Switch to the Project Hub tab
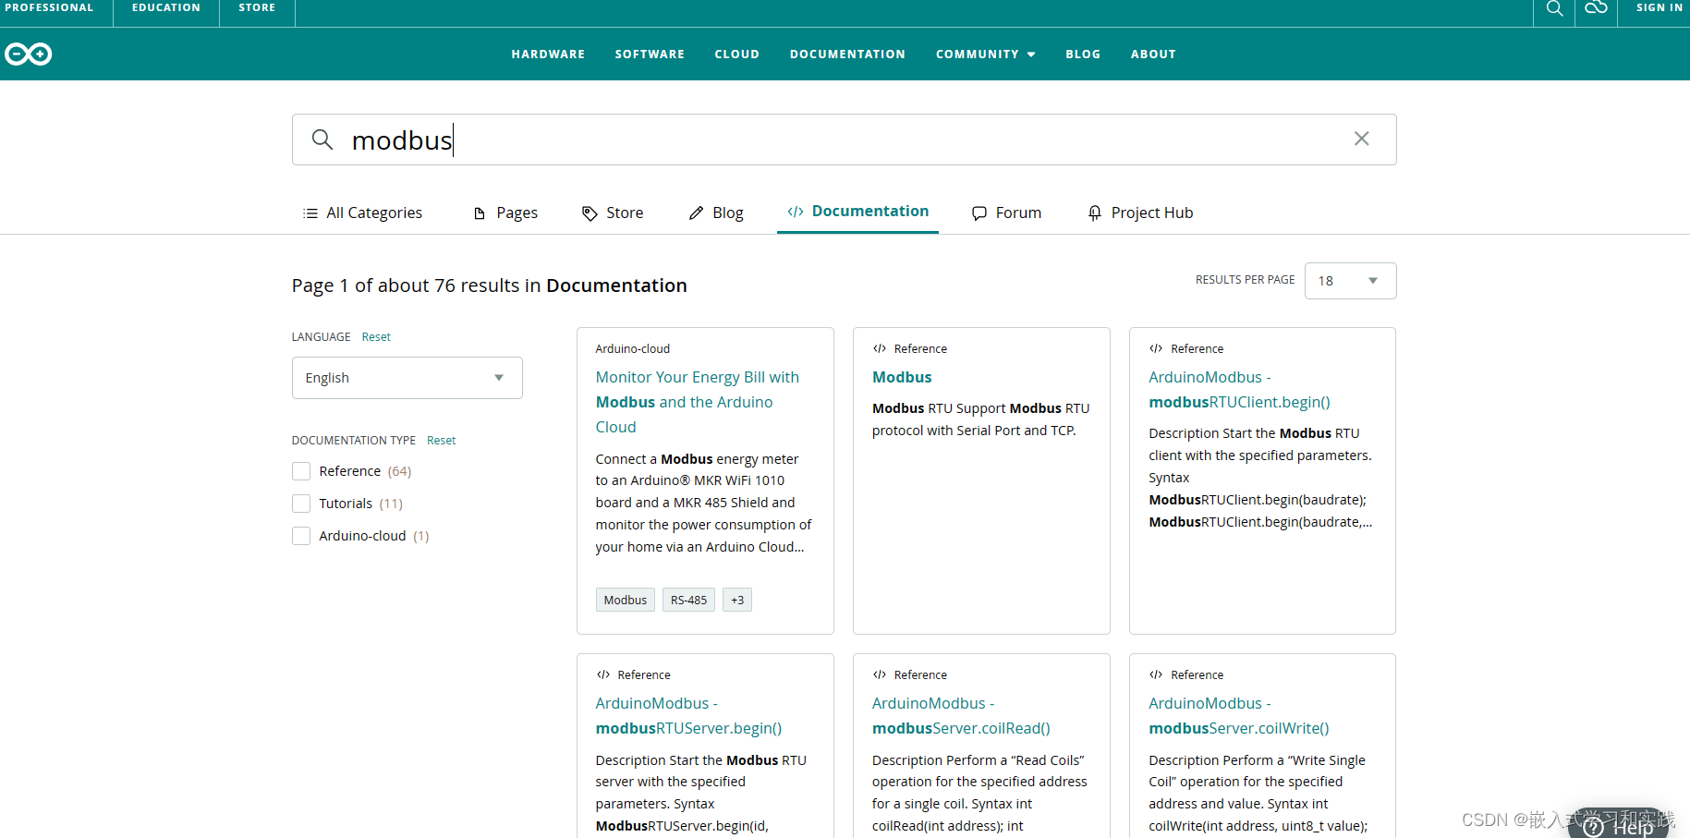Image resolution: width=1690 pixels, height=838 pixels. (1140, 213)
